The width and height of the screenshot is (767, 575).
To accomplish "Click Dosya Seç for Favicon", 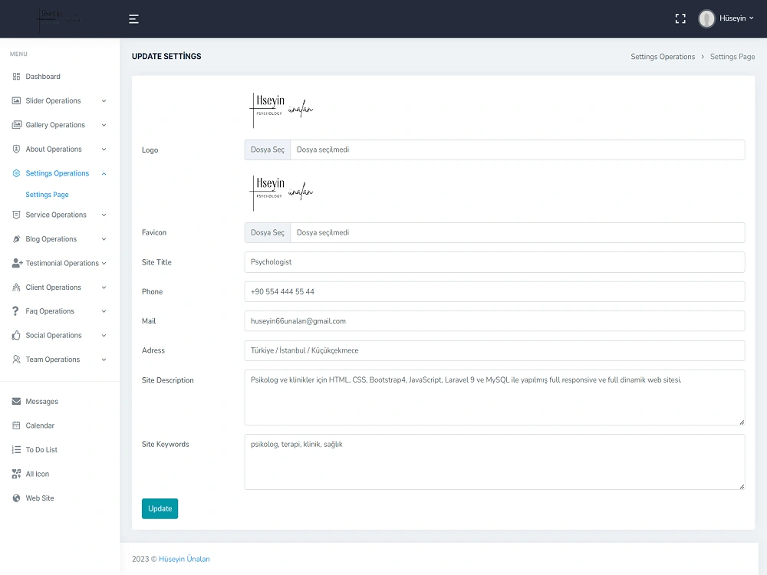I will 268,233.
